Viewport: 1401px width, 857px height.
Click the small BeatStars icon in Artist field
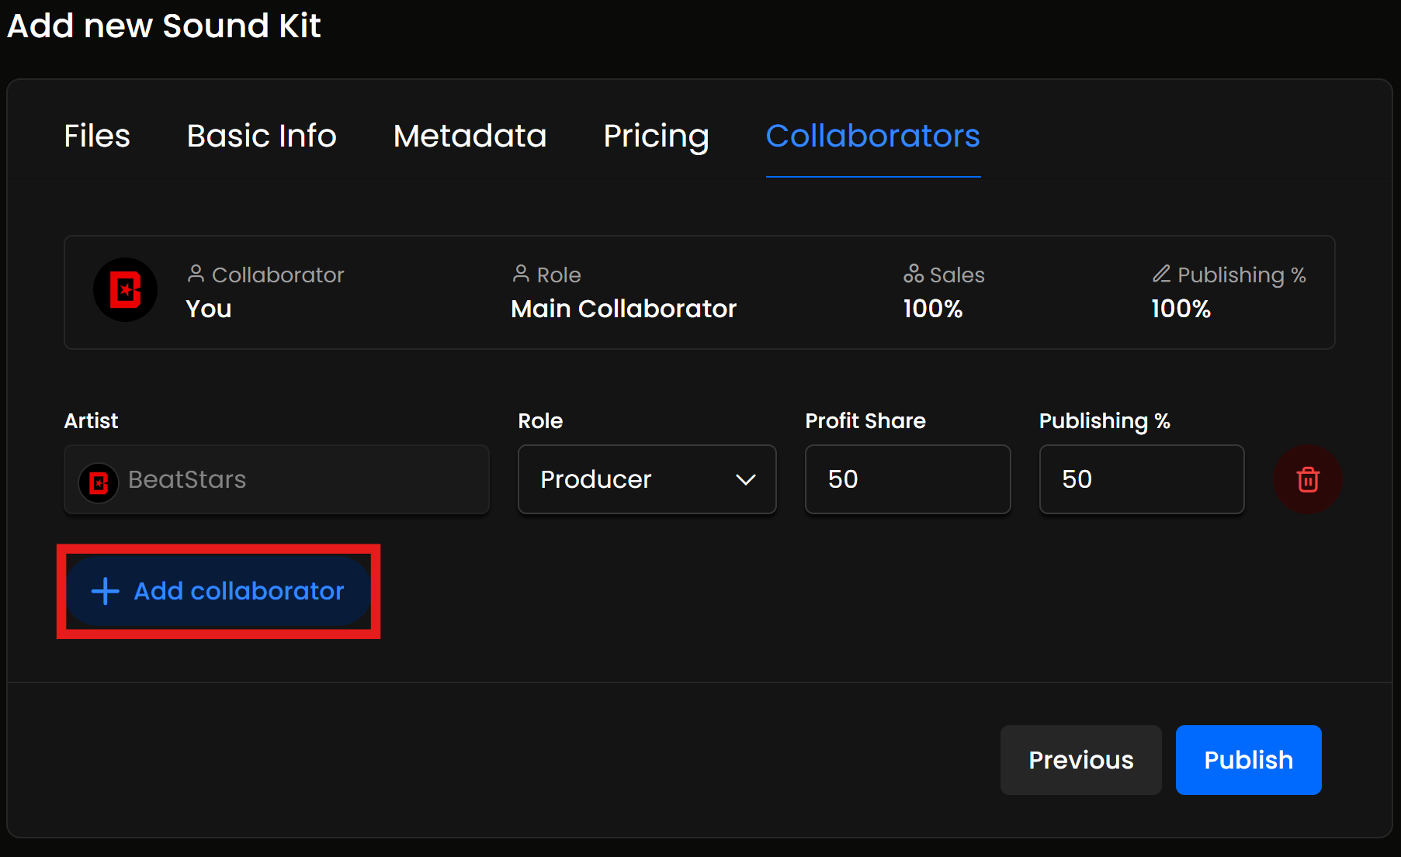99,482
